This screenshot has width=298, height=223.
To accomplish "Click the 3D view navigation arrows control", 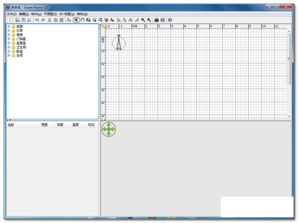I will [x=109, y=129].
